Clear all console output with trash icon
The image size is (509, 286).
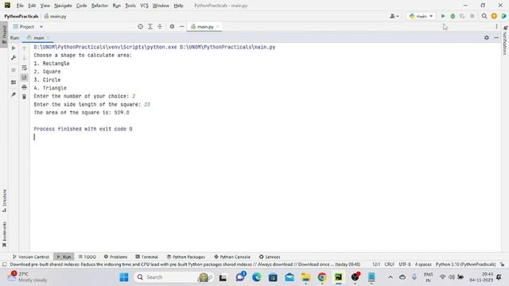[x=25, y=97]
